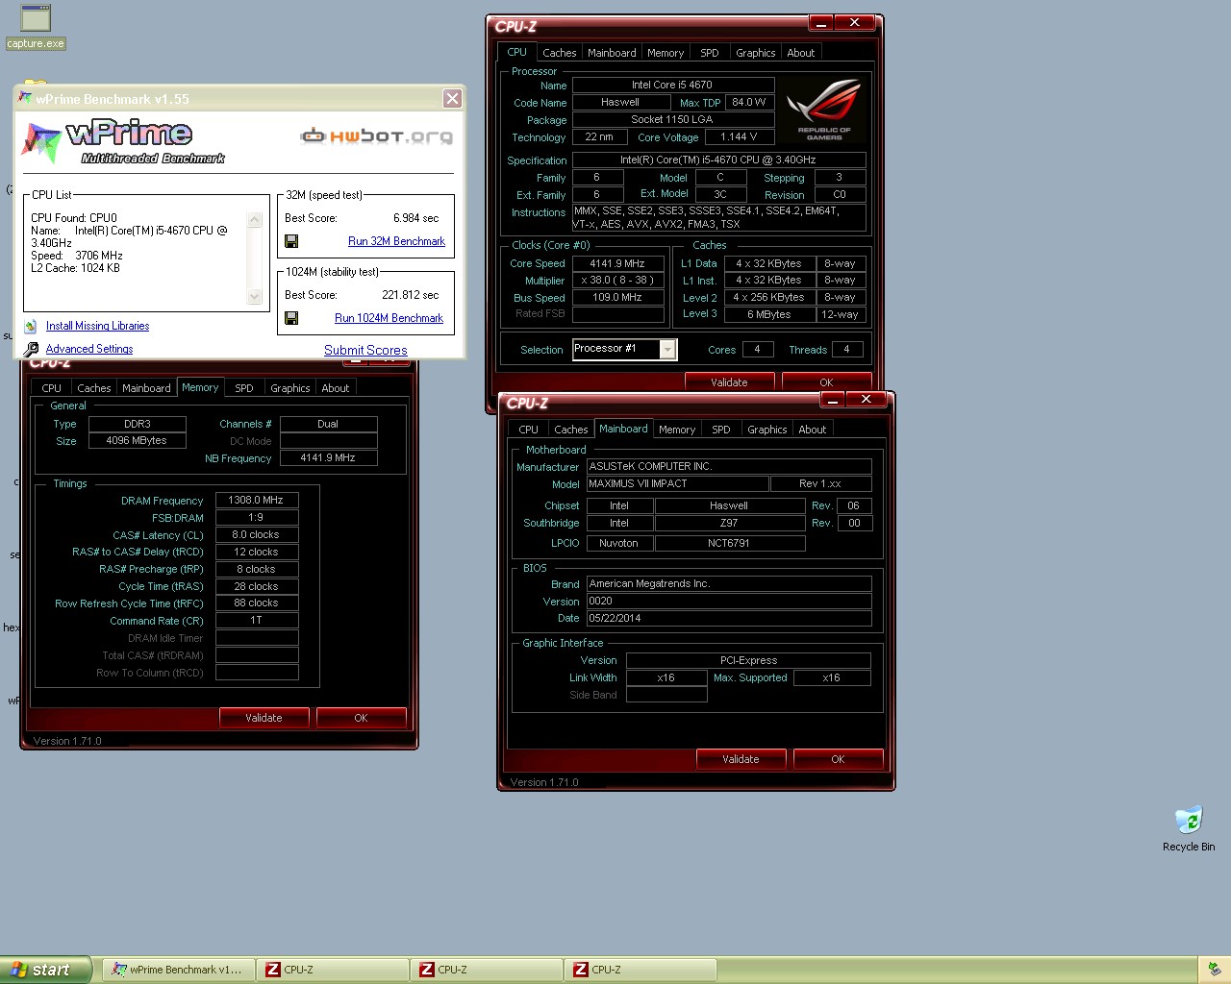Open Memory tab in top CPU-Z window
This screenshot has height=984, width=1231.
tap(666, 53)
